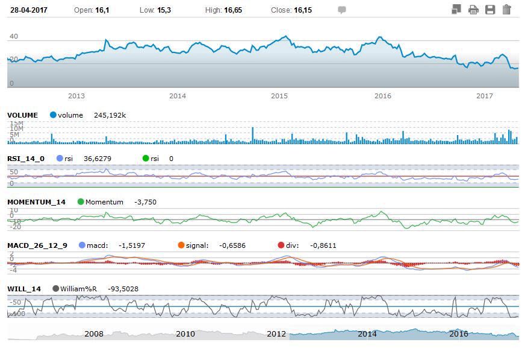The image size is (525, 351).
Task: Delete chart using trash can icon
Action: point(506,10)
